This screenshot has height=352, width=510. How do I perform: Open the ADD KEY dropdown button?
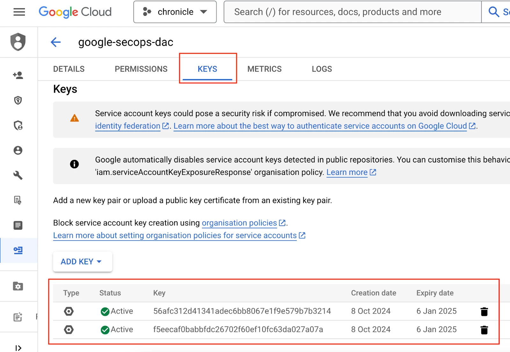[83, 262]
